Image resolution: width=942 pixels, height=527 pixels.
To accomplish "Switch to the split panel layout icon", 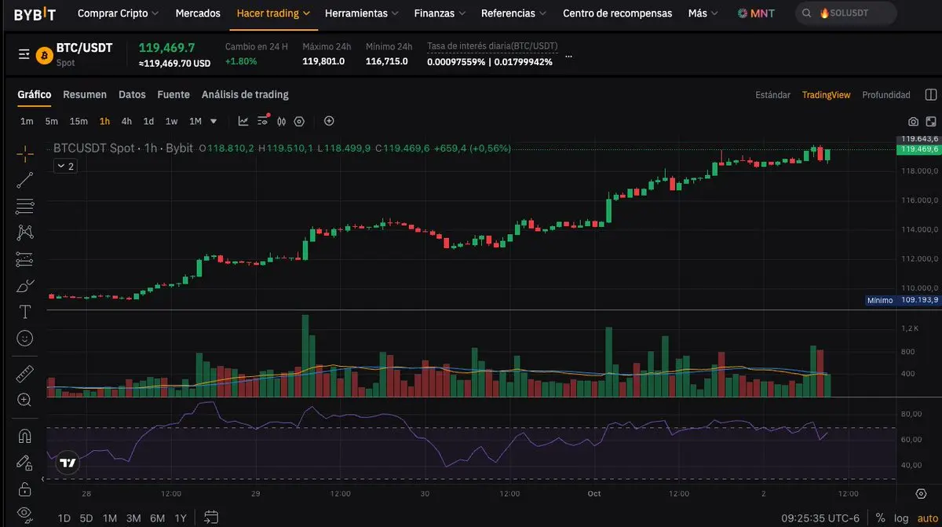I will [930, 95].
